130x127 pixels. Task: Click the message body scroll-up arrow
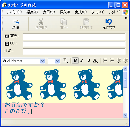pyautogui.click(x=125, y=69)
